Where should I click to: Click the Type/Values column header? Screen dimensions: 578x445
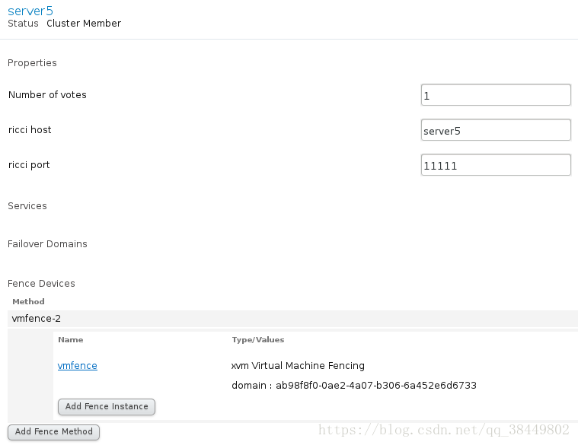pyautogui.click(x=258, y=340)
